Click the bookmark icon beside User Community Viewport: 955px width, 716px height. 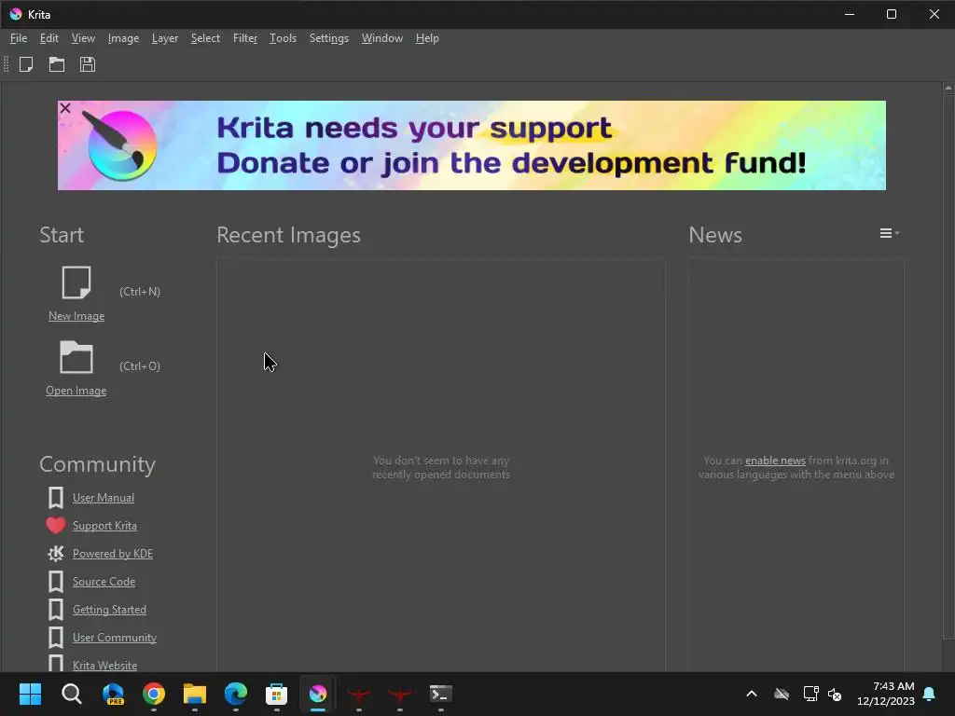pyautogui.click(x=55, y=638)
